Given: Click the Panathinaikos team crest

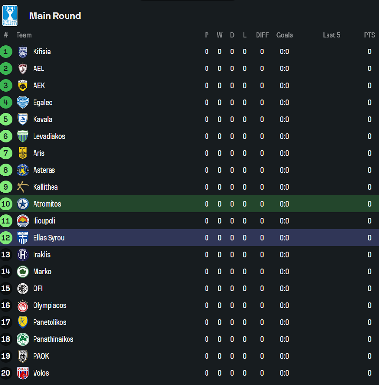Looking at the screenshot, I should [x=23, y=339].
